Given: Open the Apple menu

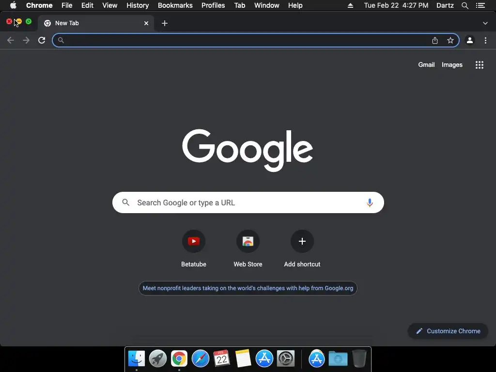Looking at the screenshot, I should point(13,5).
